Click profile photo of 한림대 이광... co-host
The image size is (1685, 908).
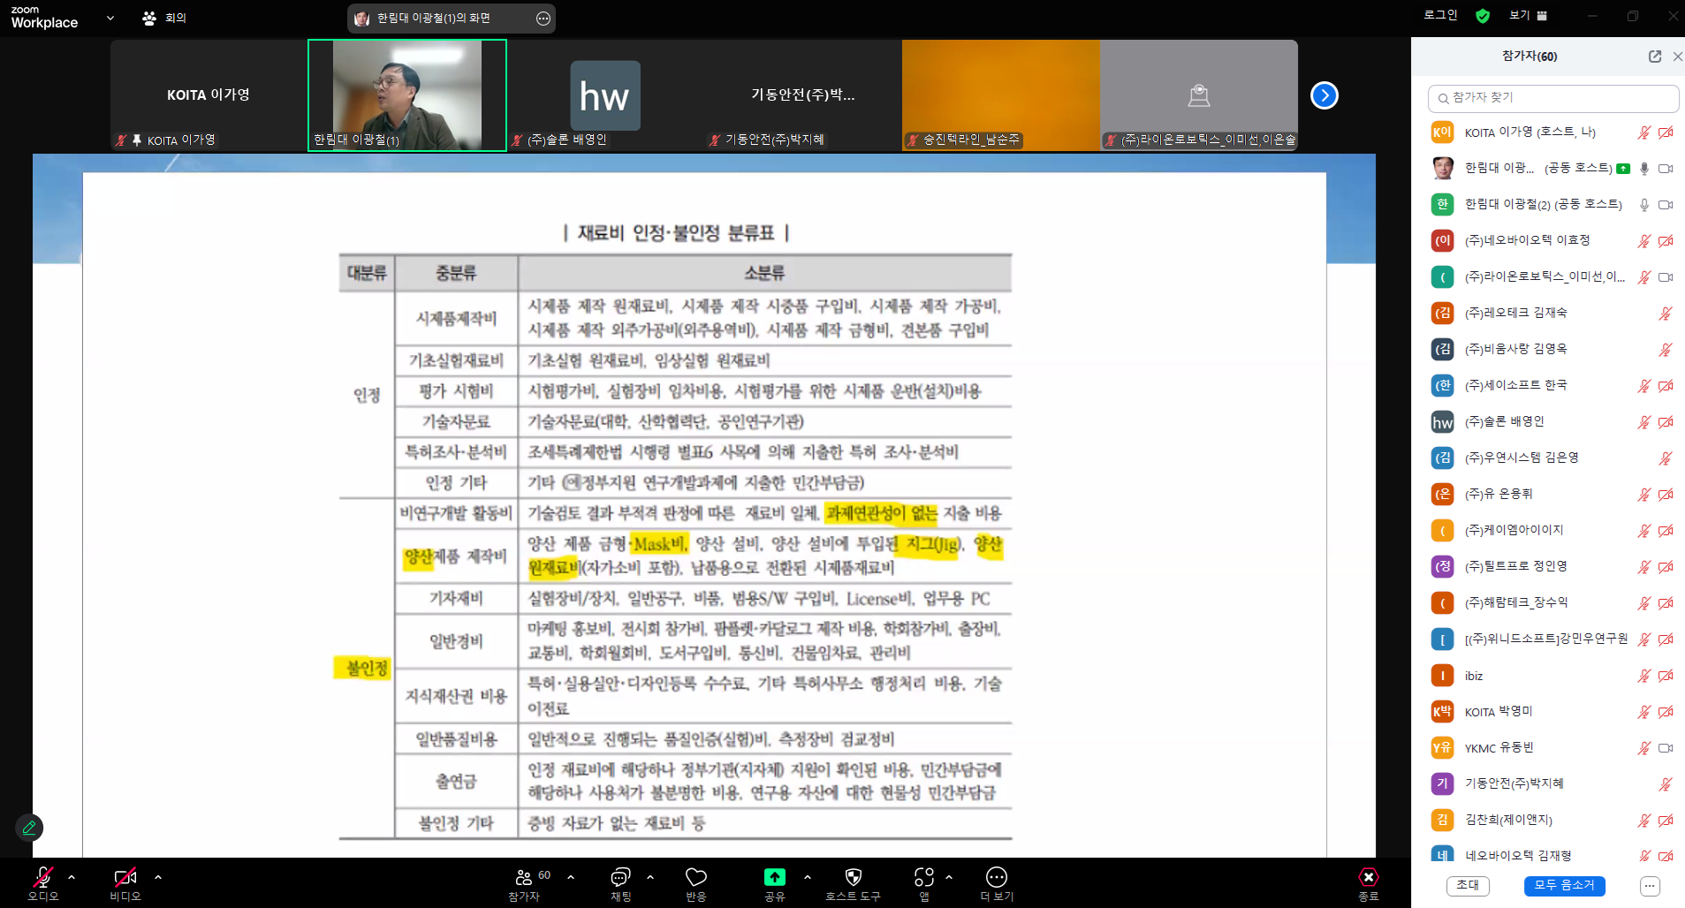(x=1442, y=168)
